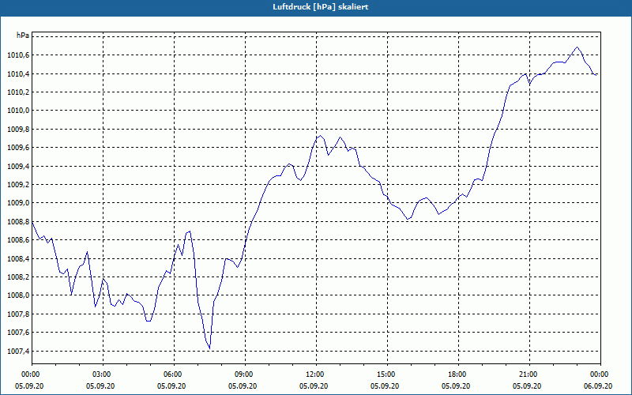Image resolution: width=632 pixels, height=395 pixels.
Task: Click the 1009,8 y-axis value
Action: pyautogui.click(x=18, y=130)
